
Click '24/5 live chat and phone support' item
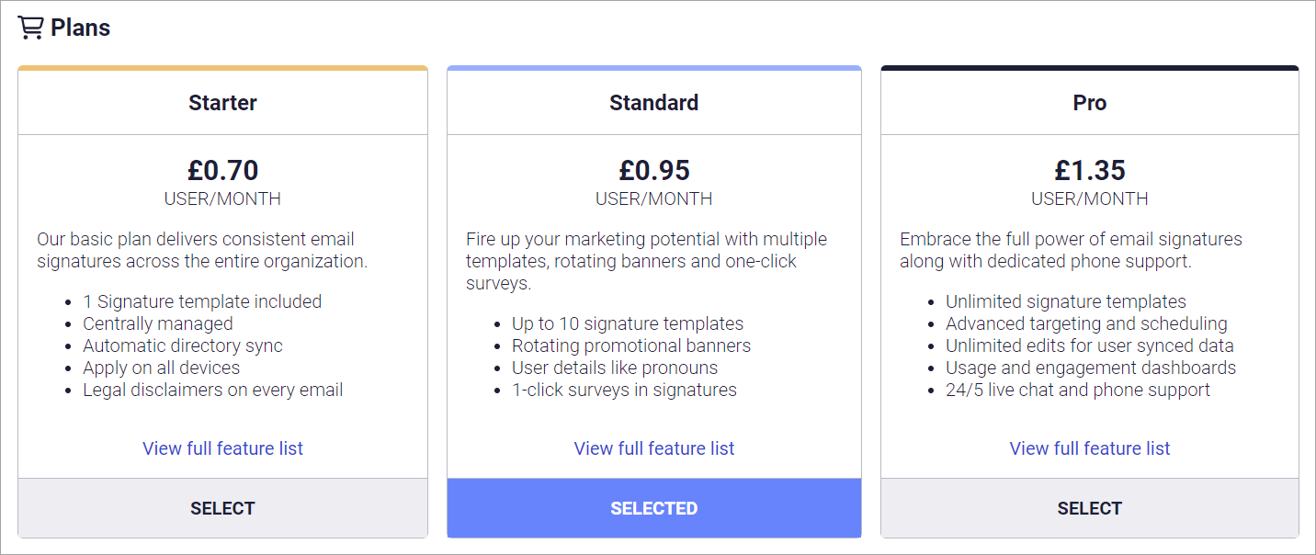tap(1078, 390)
